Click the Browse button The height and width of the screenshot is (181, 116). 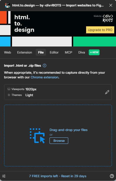tap(59, 141)
